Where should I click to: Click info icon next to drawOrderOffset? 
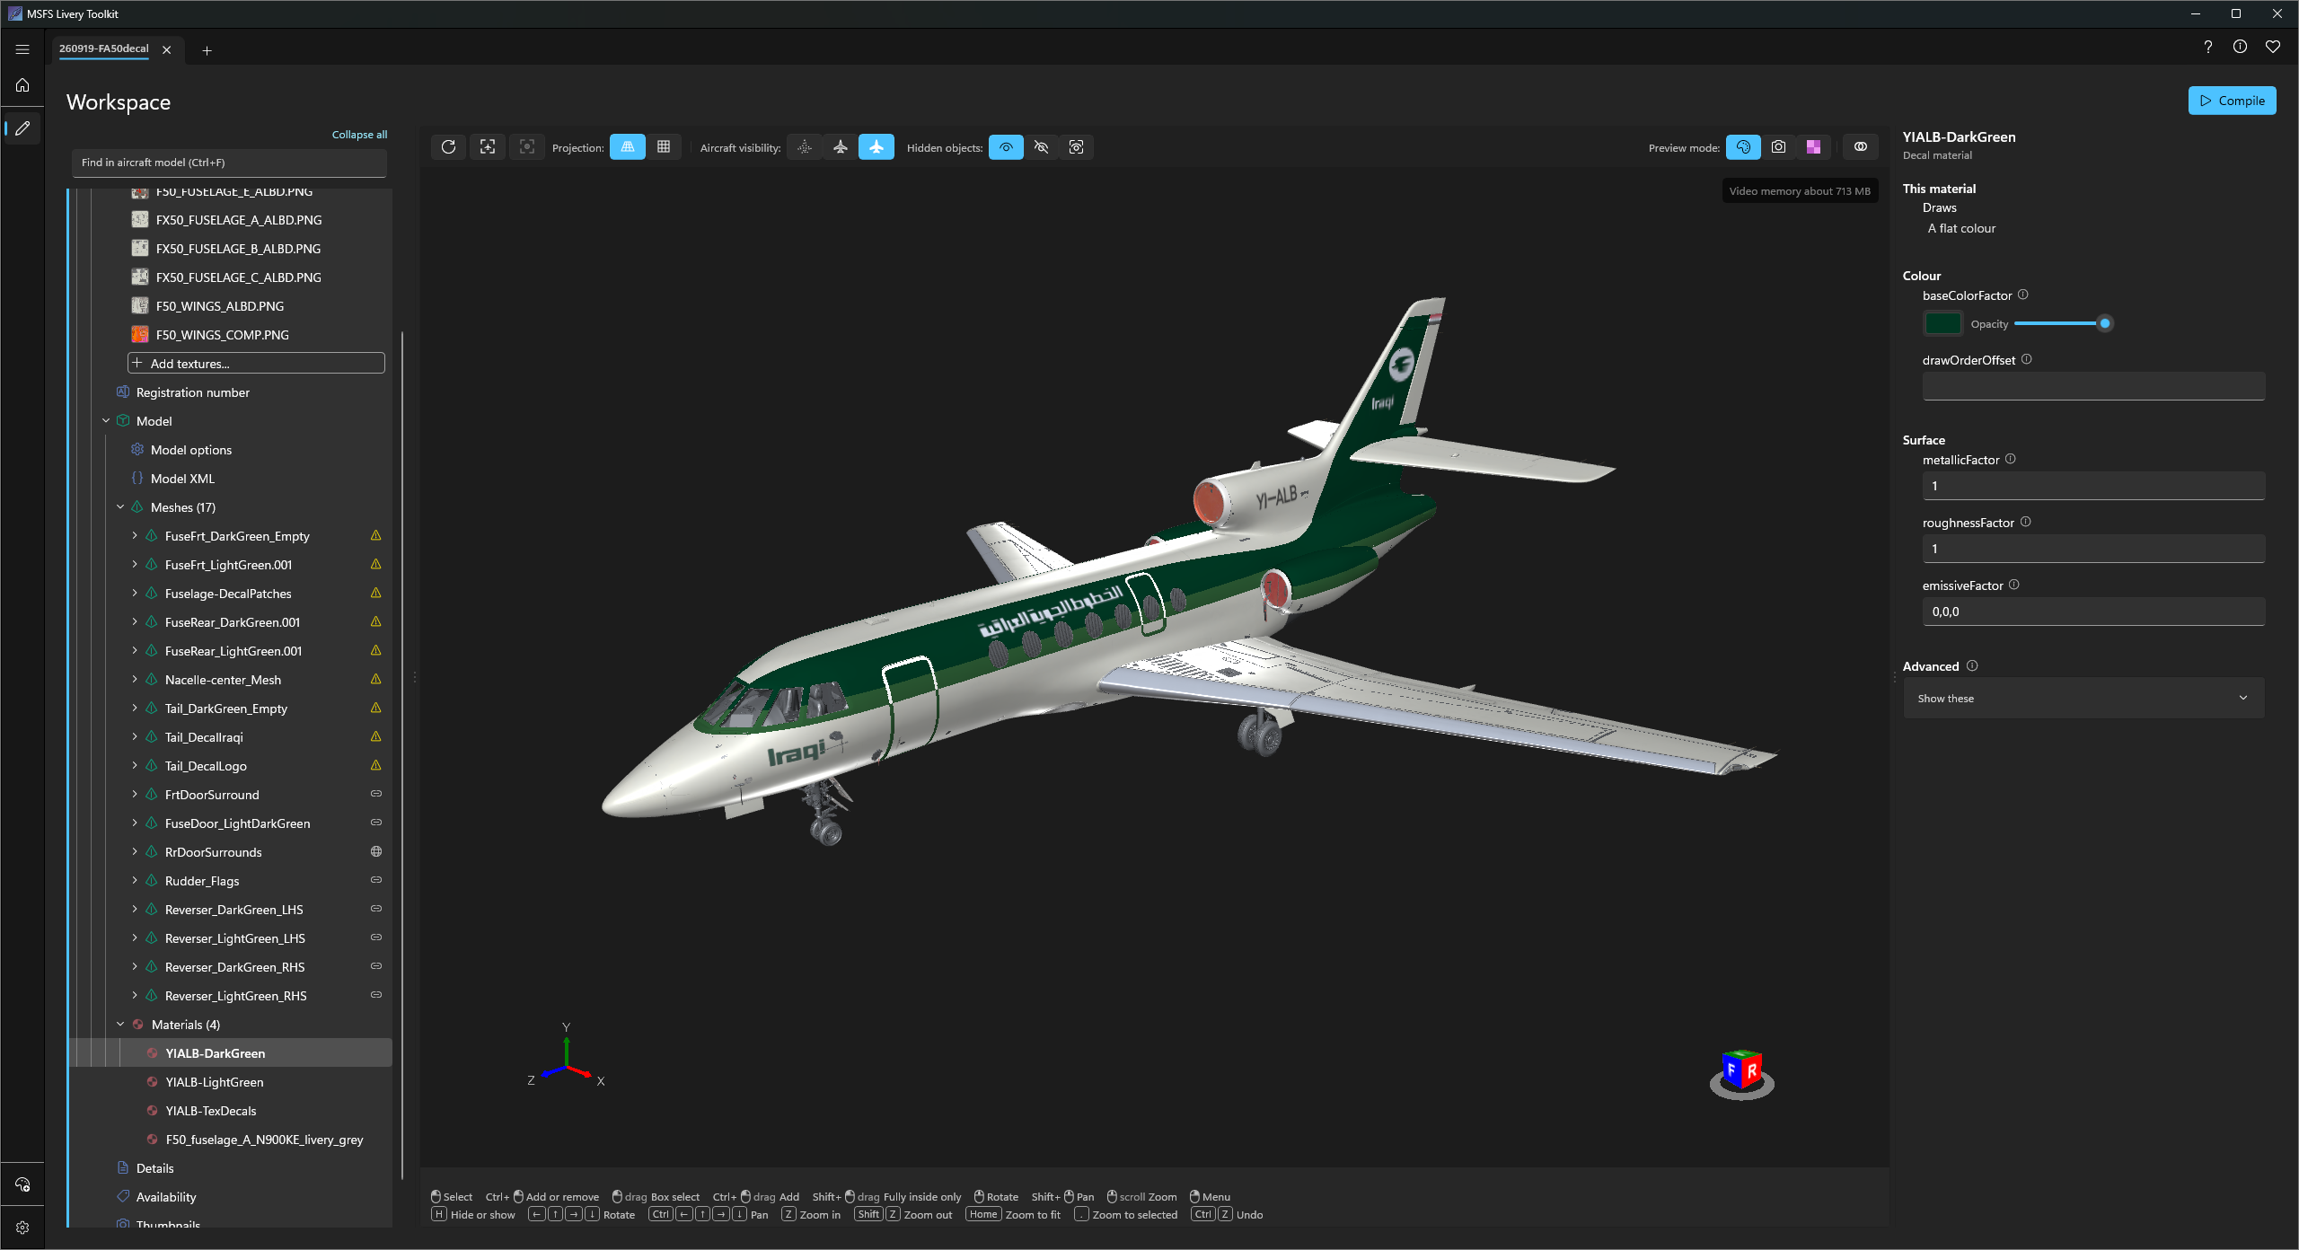(x=2027, y=359)
